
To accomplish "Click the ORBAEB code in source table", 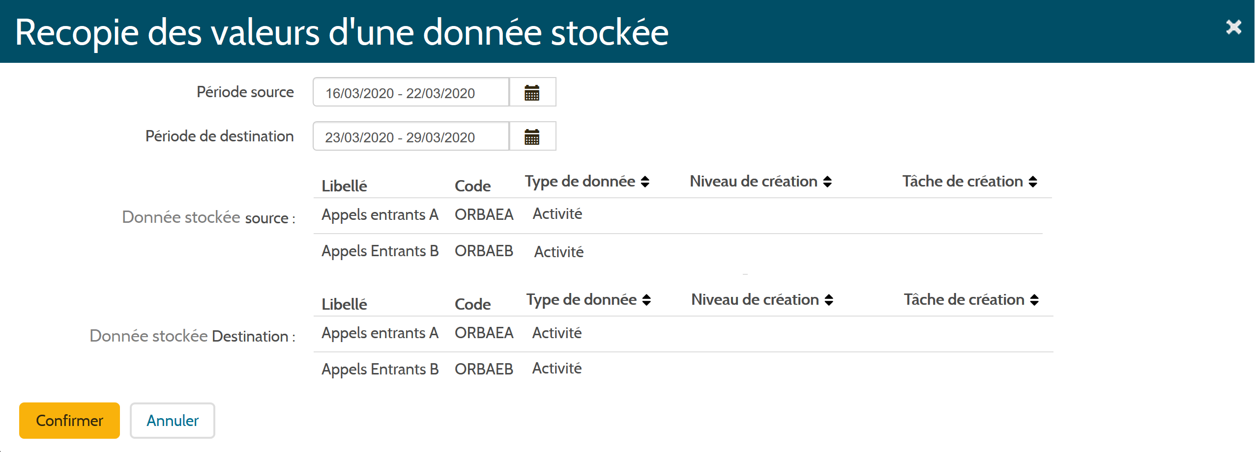I will point(484,251).
